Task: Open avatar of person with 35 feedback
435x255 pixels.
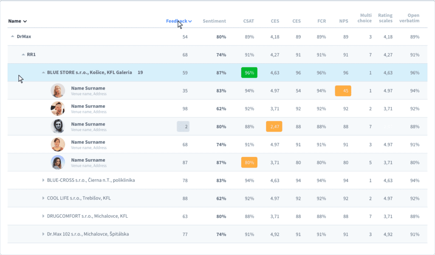Action: tap(58, 90)
